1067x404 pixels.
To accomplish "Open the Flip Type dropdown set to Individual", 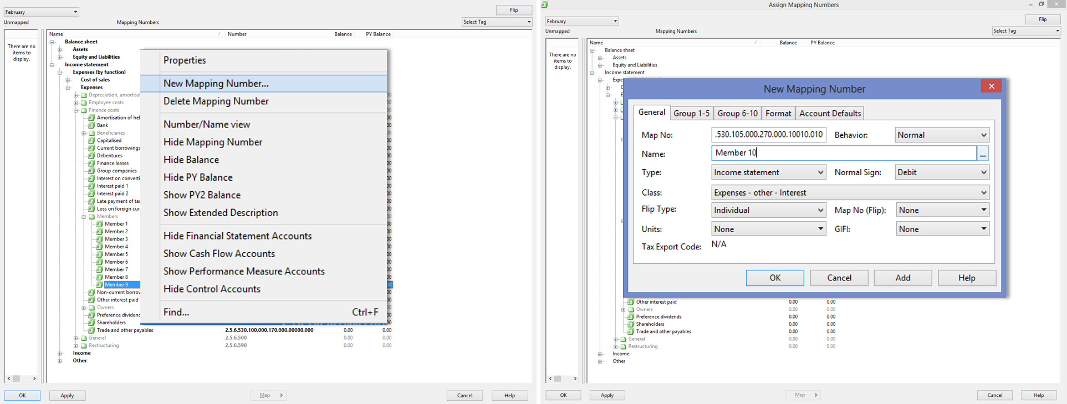I will coord(768,211).
